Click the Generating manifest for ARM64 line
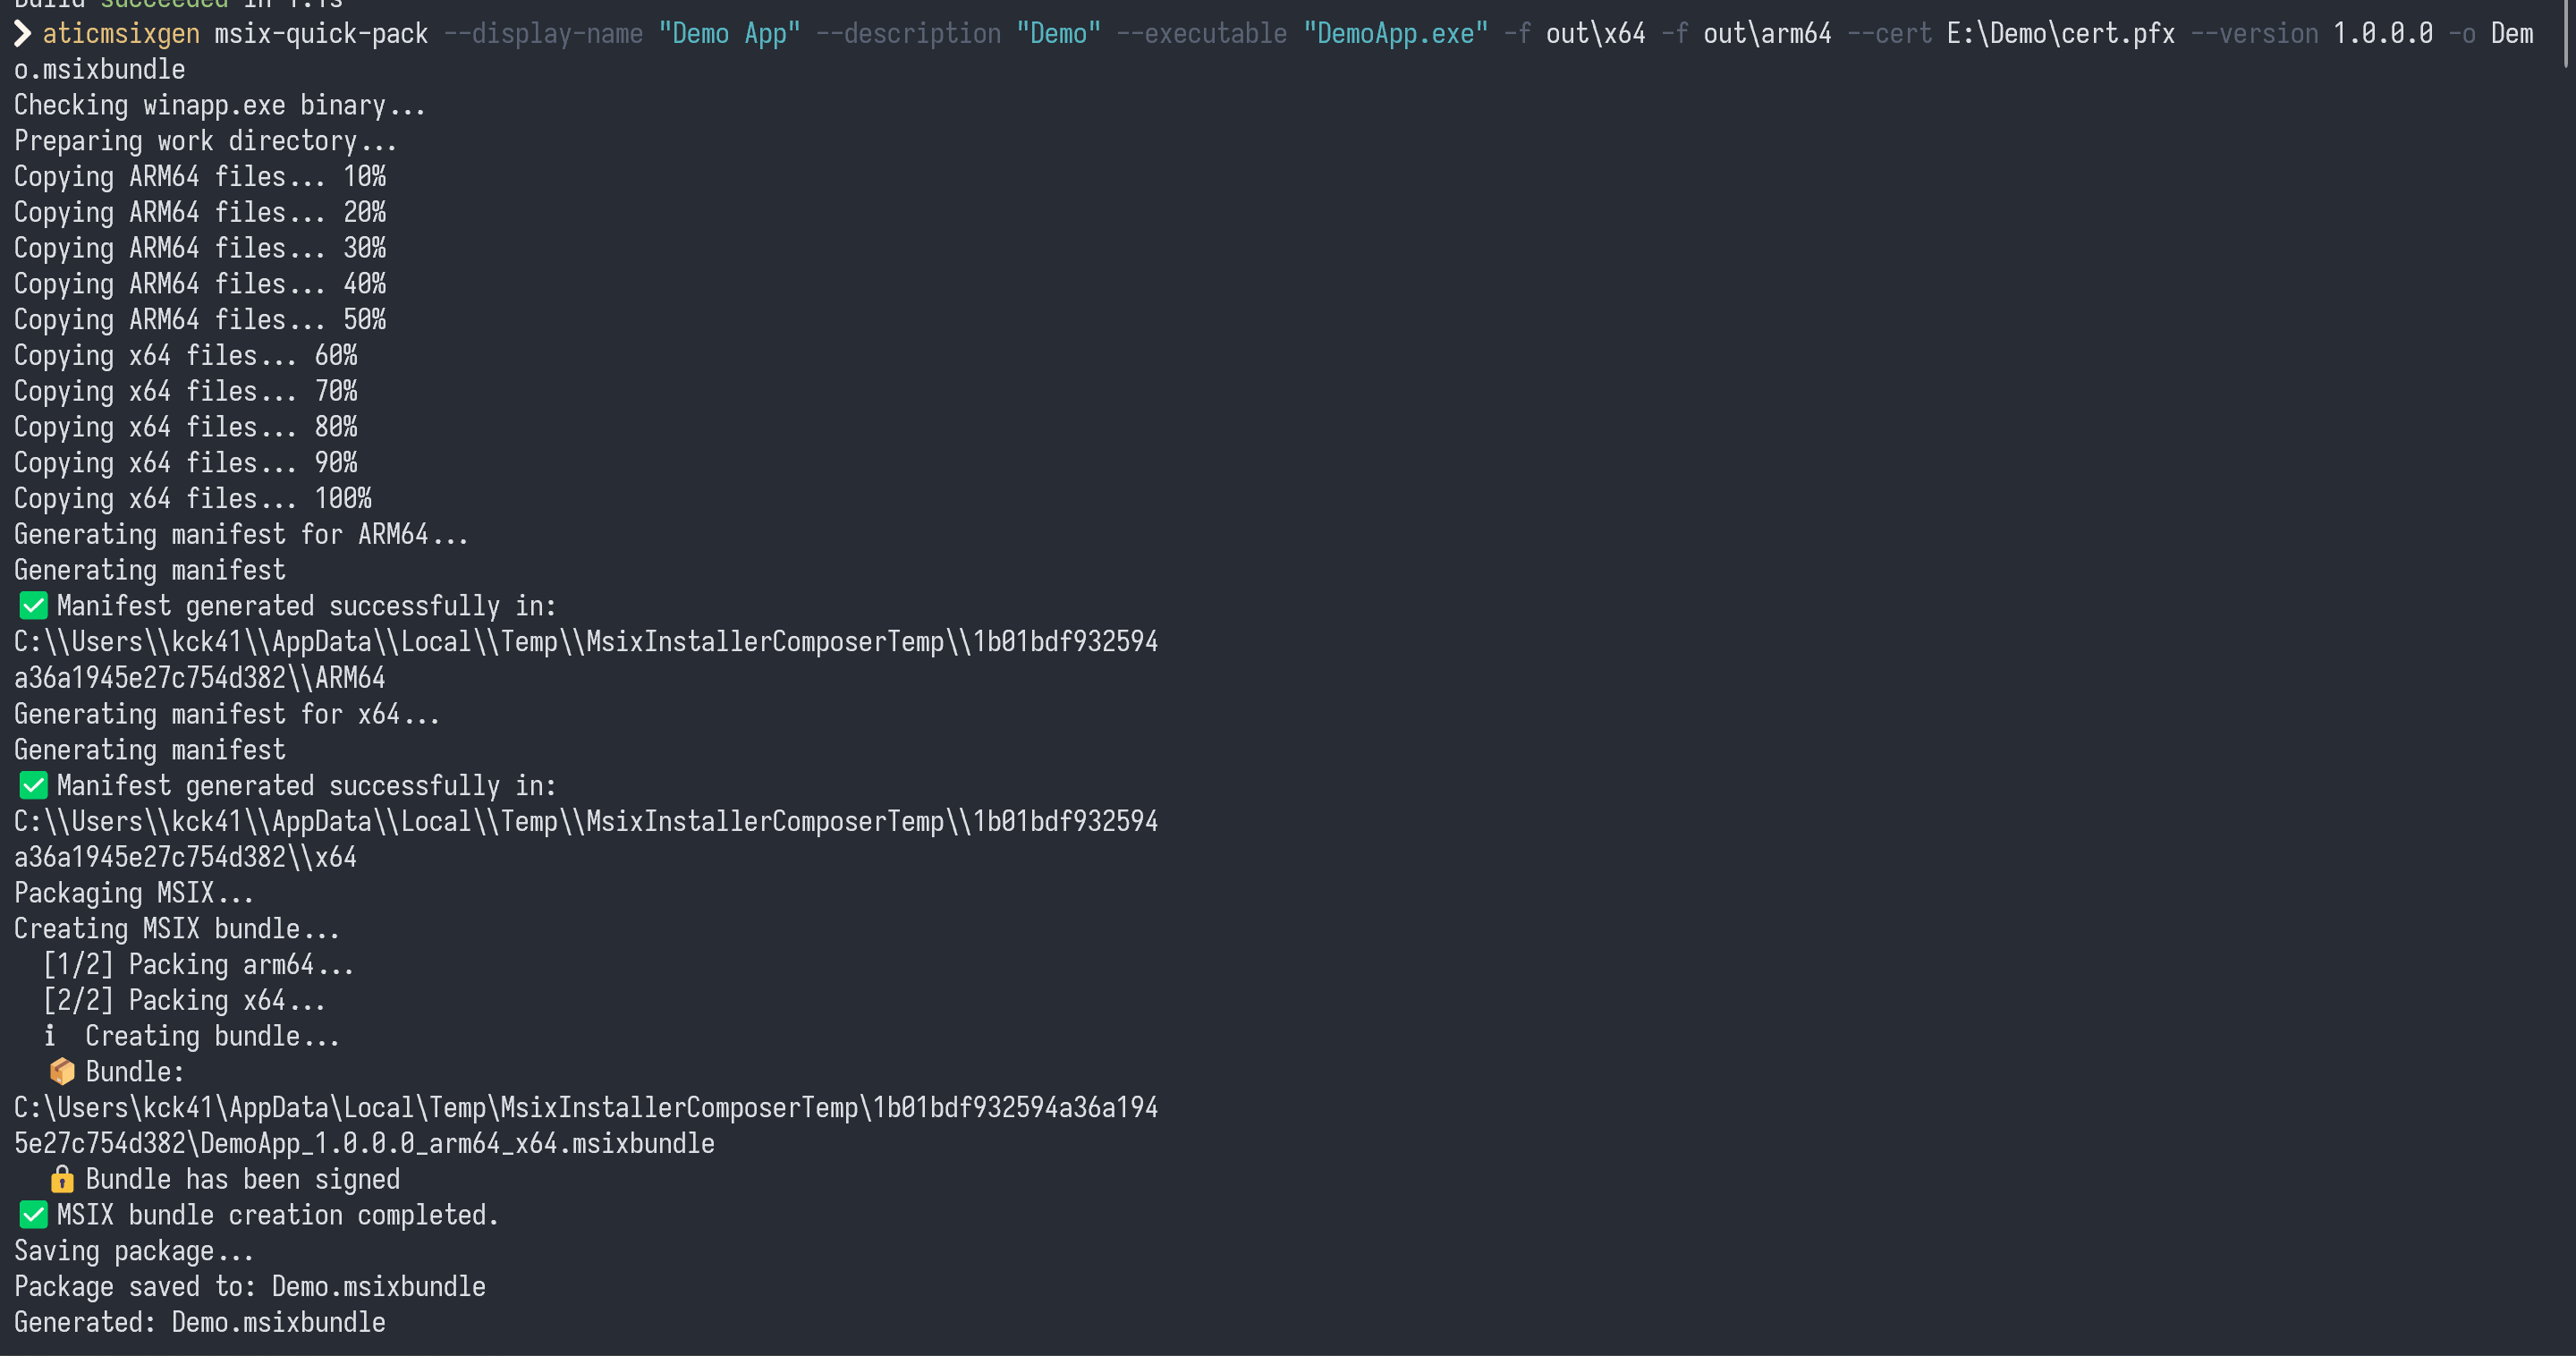 click(x=241, y=535)
